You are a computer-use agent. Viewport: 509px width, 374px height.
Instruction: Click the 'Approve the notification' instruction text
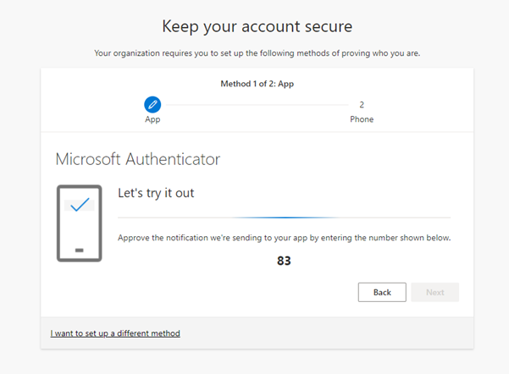(284, 238)
